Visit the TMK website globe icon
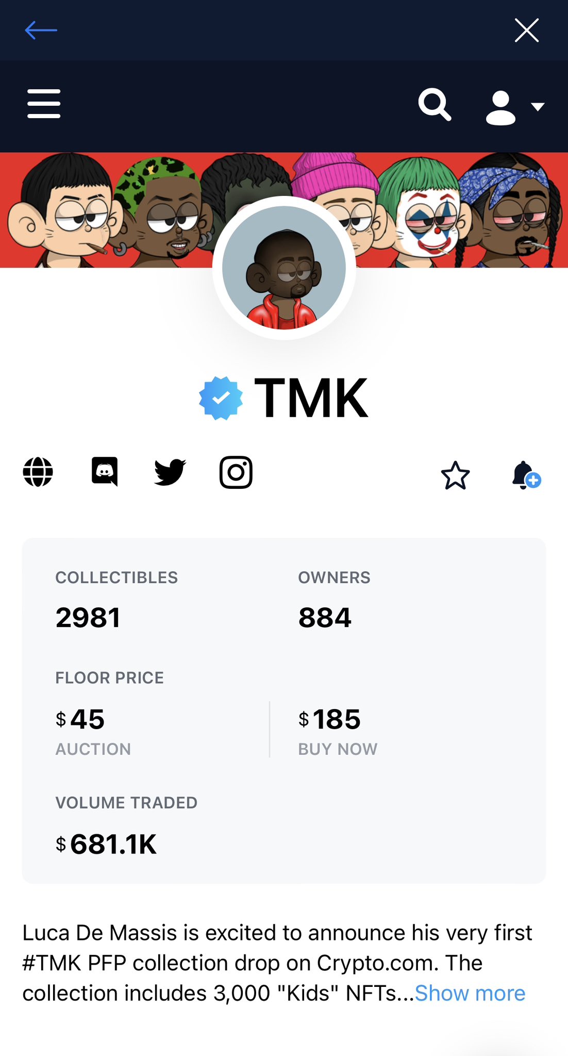 click(38, 472)
